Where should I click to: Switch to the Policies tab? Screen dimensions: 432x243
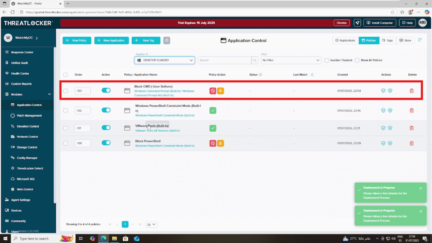coord(369,40)
